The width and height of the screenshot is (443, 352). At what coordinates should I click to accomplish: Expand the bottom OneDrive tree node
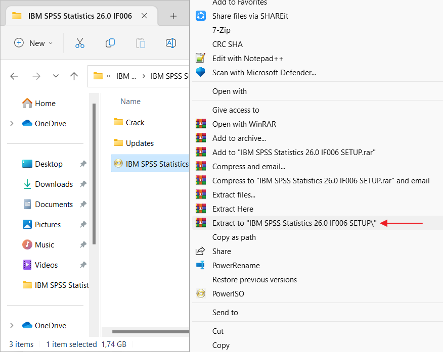[x=12, y=326]
